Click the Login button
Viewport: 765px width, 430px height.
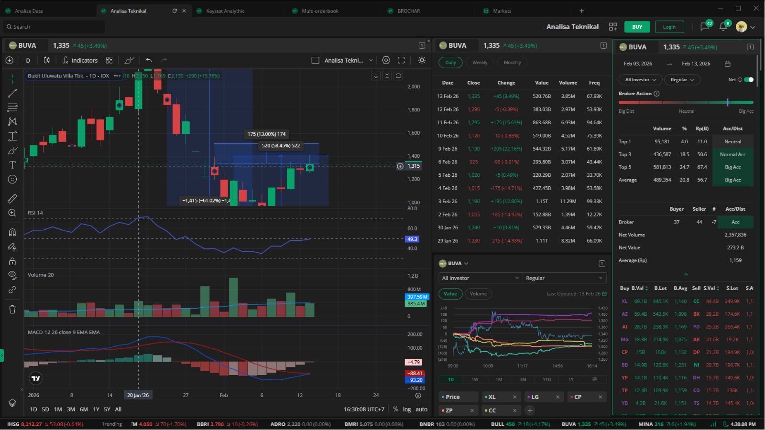click(x=669, y=27)
